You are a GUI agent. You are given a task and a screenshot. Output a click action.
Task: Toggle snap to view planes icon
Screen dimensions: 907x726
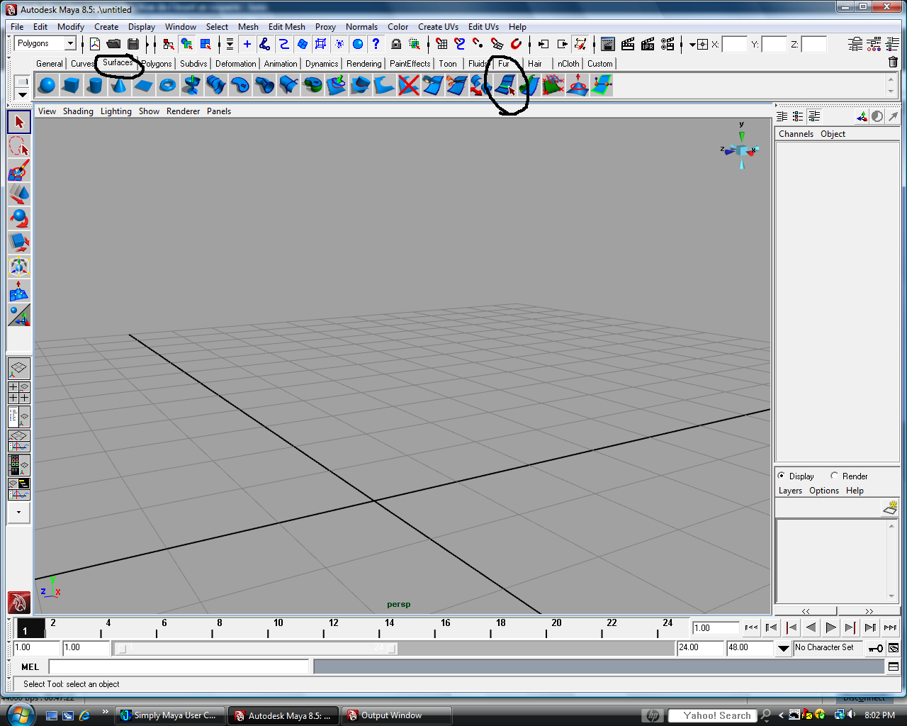pos(497,44)
